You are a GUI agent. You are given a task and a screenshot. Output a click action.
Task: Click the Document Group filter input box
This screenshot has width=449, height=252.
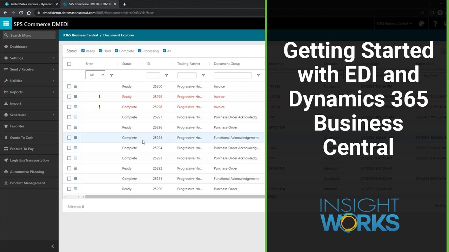tap(233, 75)
